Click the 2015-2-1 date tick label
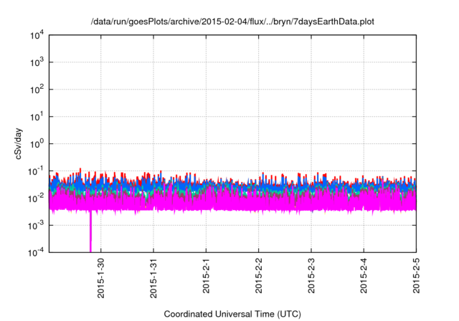The height and width of the screenshot is (321, 459). 206,276
